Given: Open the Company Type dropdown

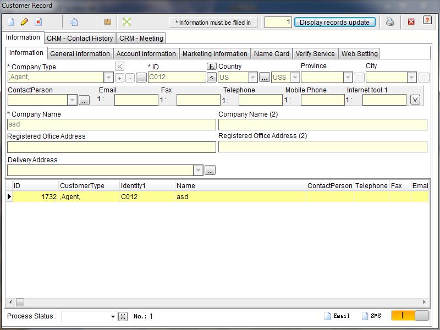Looking at the screenshot, I should pyautogui.click(x=108, y=78).
